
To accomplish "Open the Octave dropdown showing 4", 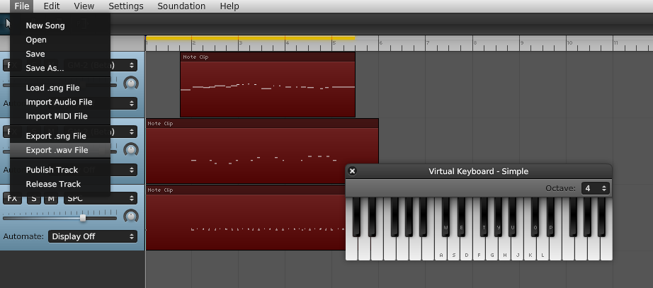I will (596, 188).
